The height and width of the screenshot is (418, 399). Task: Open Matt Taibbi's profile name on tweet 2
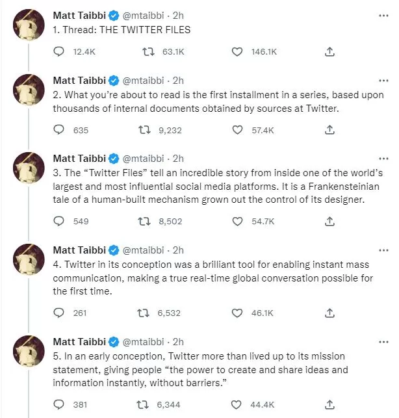79,81
